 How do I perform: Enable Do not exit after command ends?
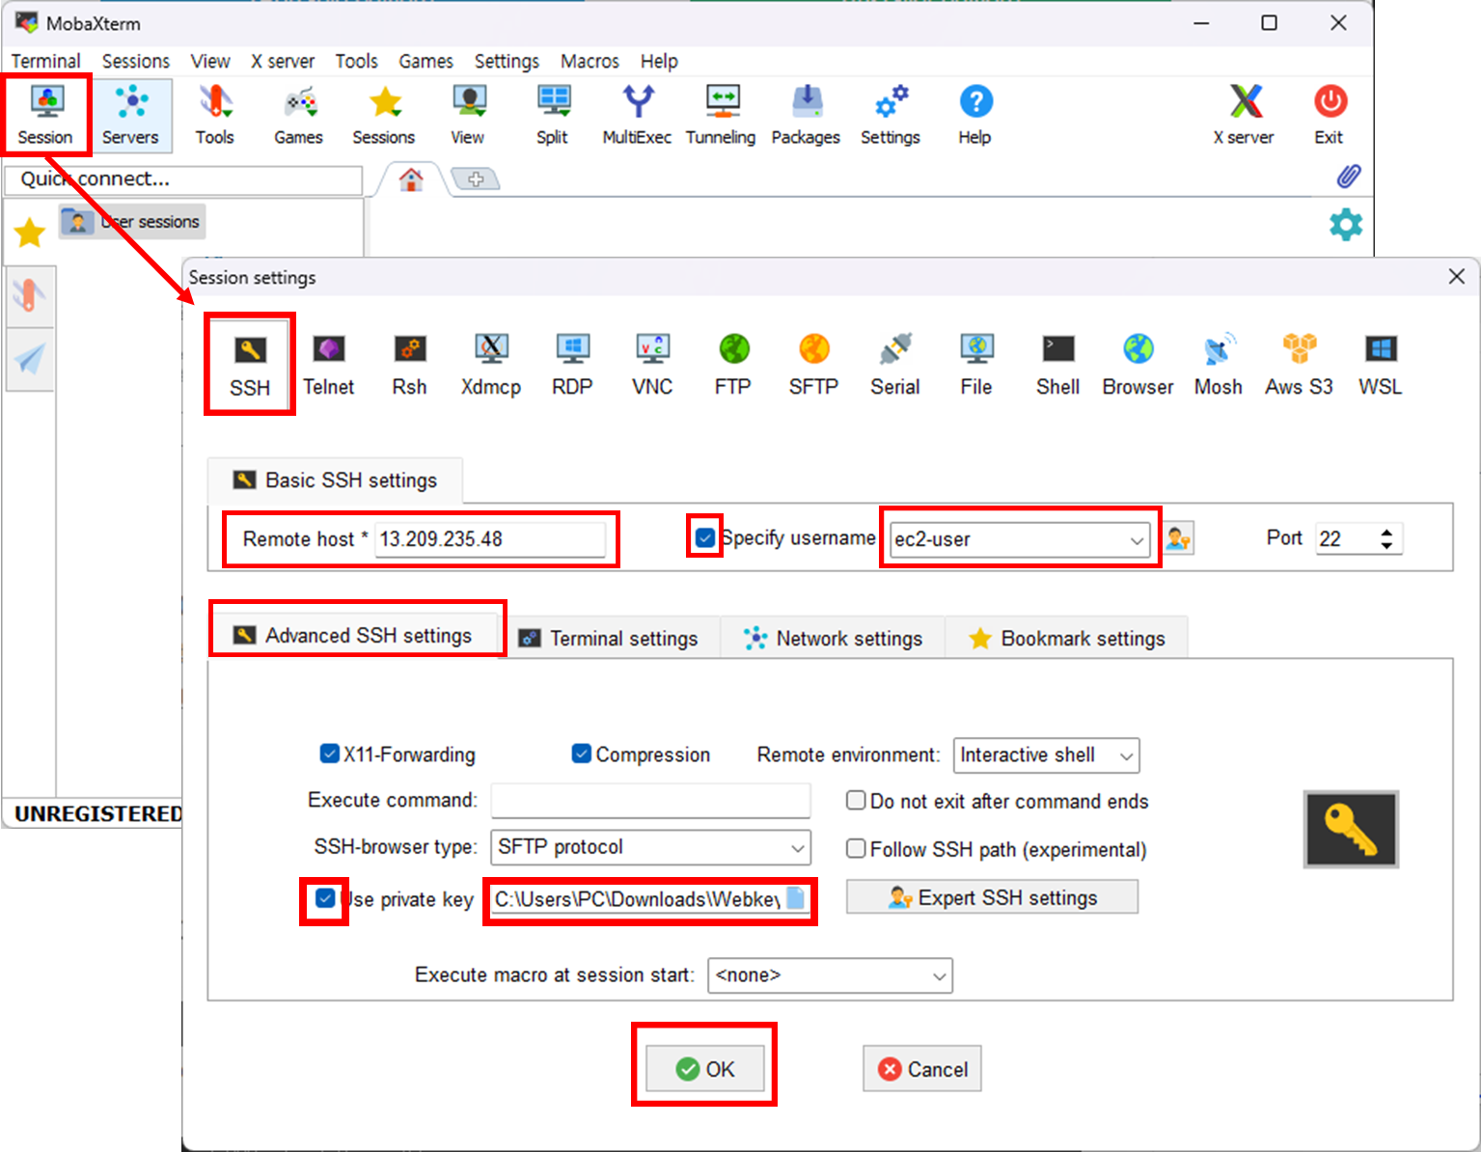(x=855, y=800)
